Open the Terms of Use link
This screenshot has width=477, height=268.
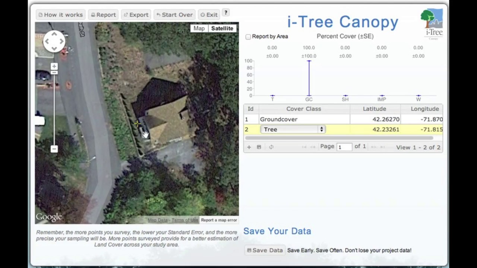[x=185, y=220]
